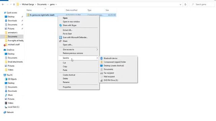Select the 'fix game.one night befor death' file

pyautogui.click(x=71, y=15)
